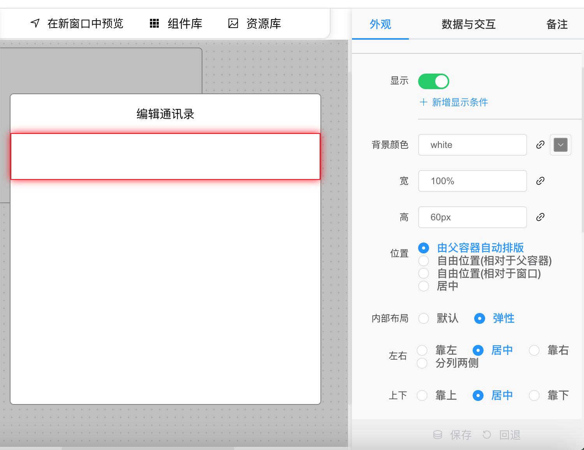Open the 组件库 panel
The height and width of the screenshot is (450, 584).
click(x=176, y=23)
